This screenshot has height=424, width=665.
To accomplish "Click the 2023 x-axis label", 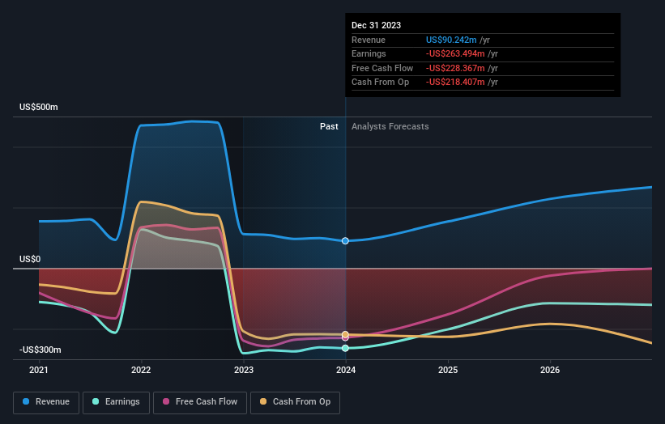I will coord(244,370).
